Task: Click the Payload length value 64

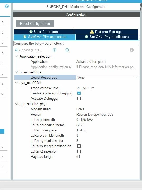Action: pos(78,156)
